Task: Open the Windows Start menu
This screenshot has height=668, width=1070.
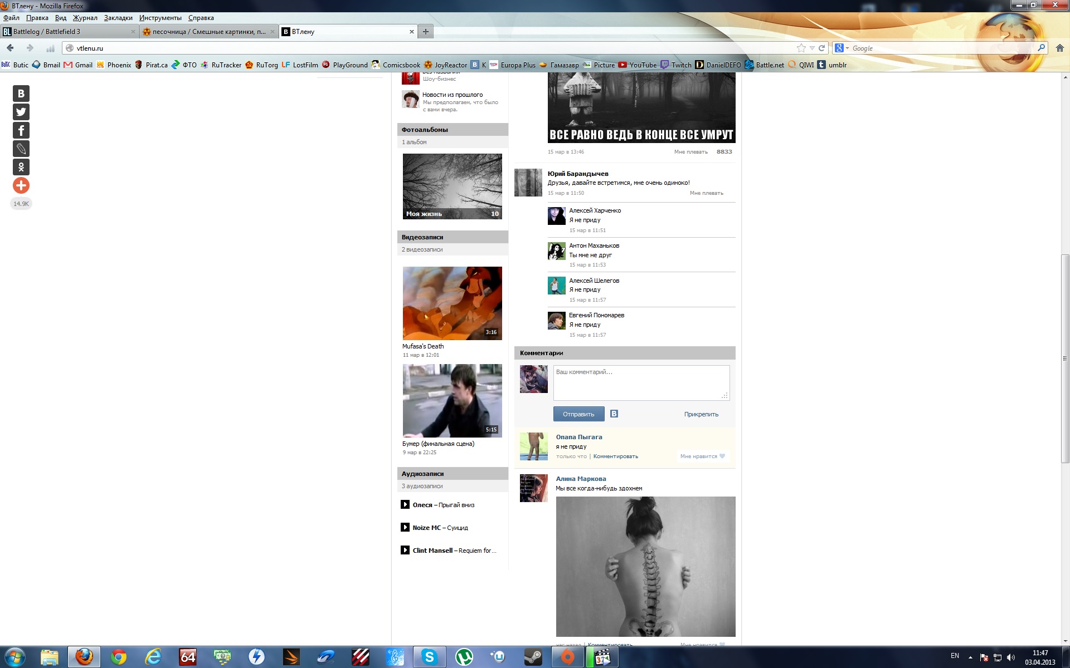Action: tap(14, 657)
